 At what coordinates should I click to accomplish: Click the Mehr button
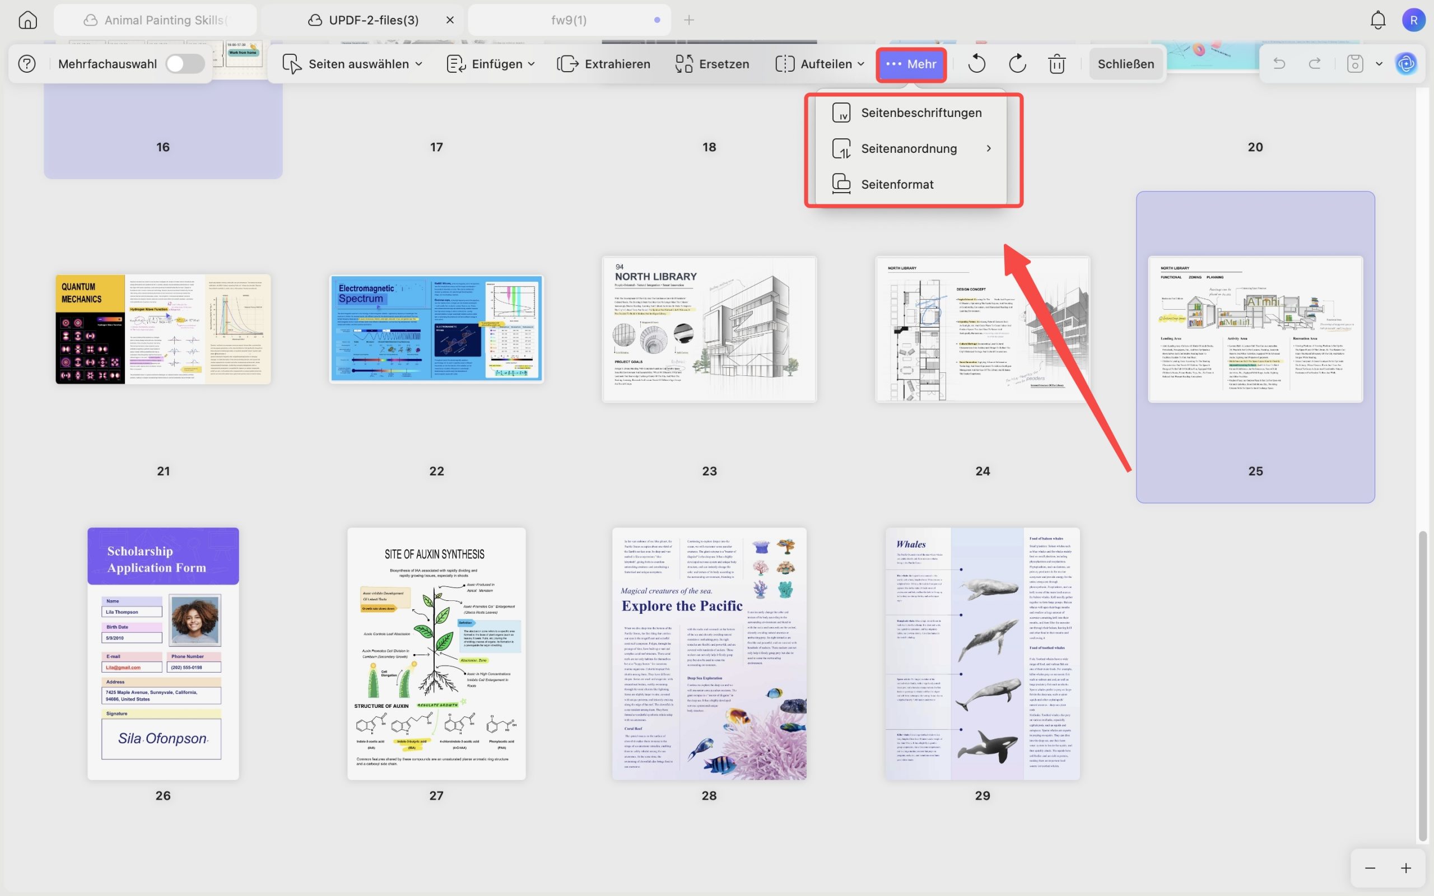click(x=911, y=63)
